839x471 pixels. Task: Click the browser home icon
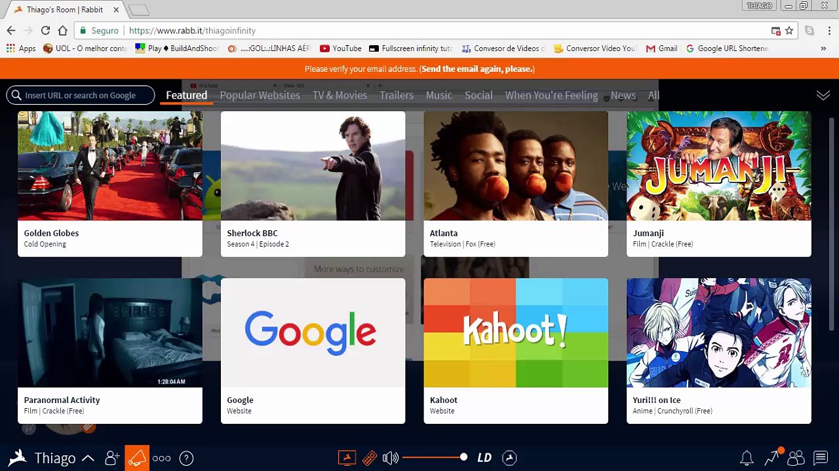click(62, 31)
